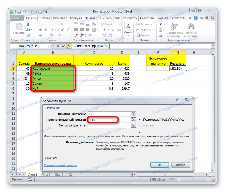Click the Percent style icon

[x=113, y=30]
